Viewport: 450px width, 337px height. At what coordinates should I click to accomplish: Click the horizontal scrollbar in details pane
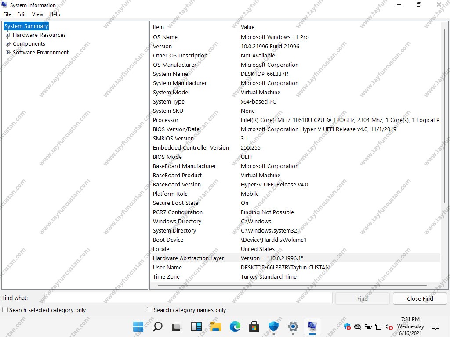292,285
